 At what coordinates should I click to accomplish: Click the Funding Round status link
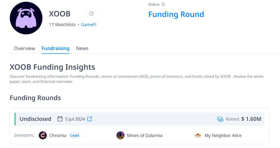176,14
